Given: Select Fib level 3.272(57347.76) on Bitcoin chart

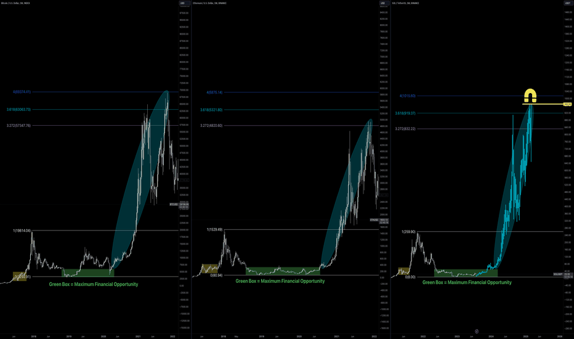Looking at the screenshot, I should click(18, 125).
